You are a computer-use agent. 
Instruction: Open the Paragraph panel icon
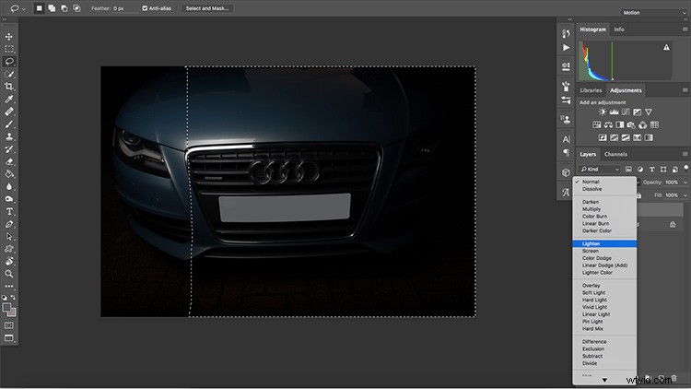click(566, 153)
